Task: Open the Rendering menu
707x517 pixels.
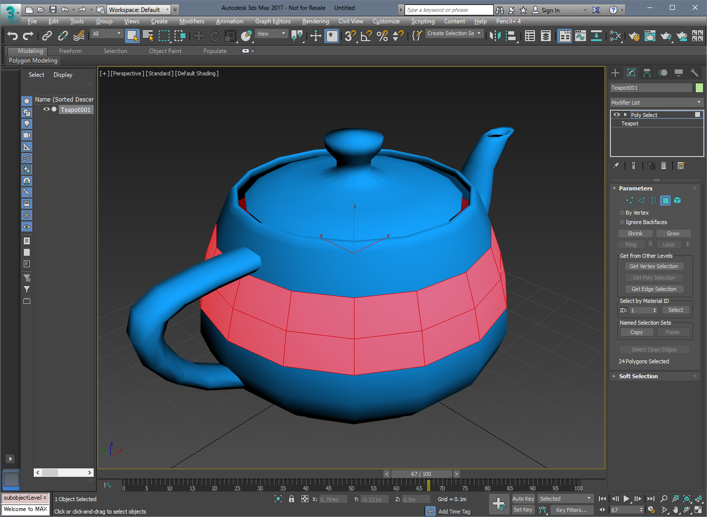Action: [315, 21]
